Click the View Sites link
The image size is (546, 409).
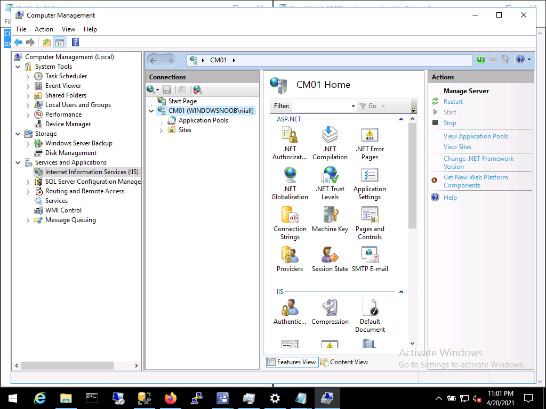(x=457, y=147)
